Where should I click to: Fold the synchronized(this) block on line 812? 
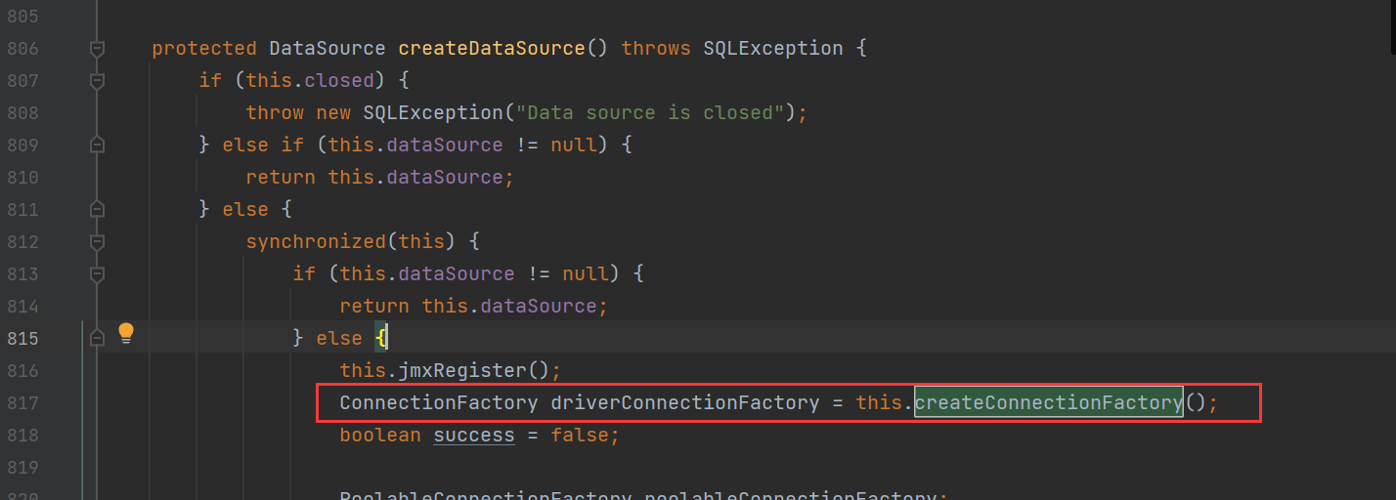[x=97, y=241]
